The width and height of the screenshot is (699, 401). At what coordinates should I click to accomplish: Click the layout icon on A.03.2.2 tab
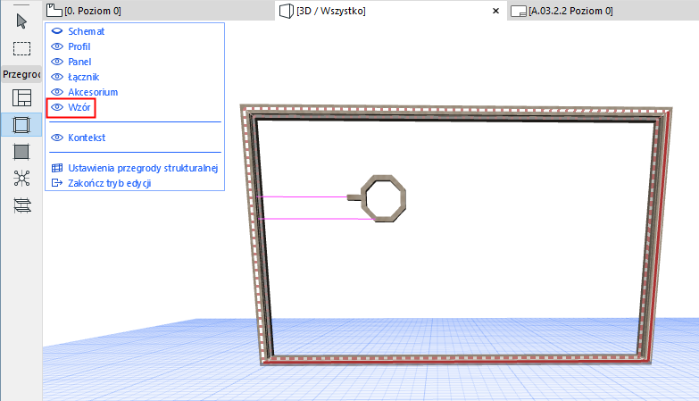tap(518, 11)
